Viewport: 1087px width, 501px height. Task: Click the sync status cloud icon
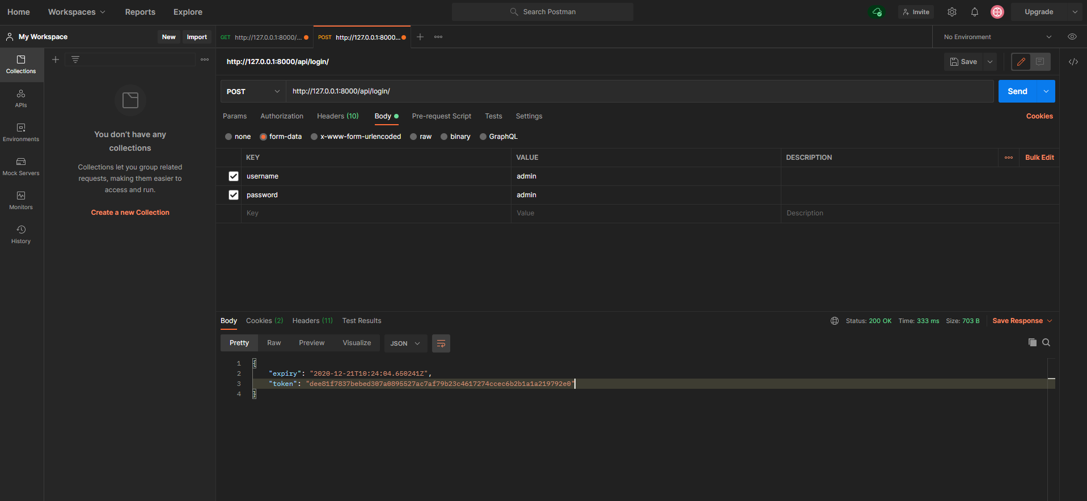pos(877,12)
